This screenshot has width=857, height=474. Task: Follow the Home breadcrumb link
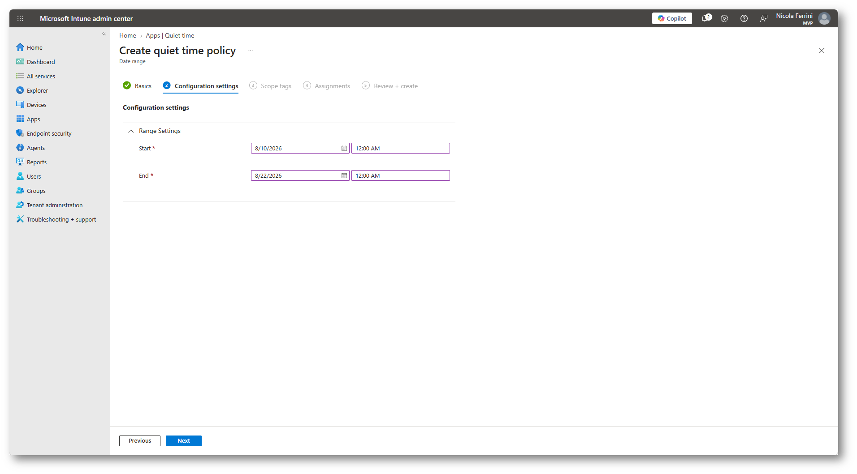tap(128, 35)
